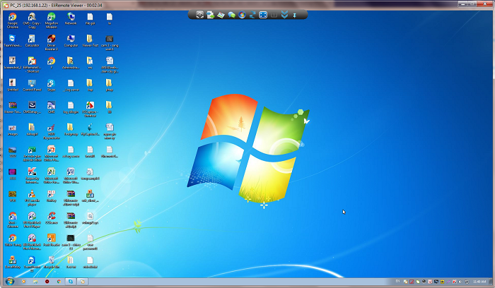The image size is (495, 288).
Task: Select the Foxit Reader desktop shortcut
Action: pos(51,241)
